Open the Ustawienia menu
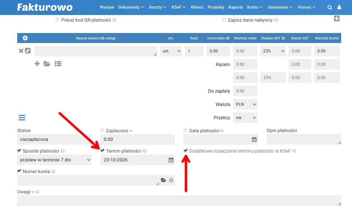This screenshot has height=210, width=352. click(x=280, y=7)
